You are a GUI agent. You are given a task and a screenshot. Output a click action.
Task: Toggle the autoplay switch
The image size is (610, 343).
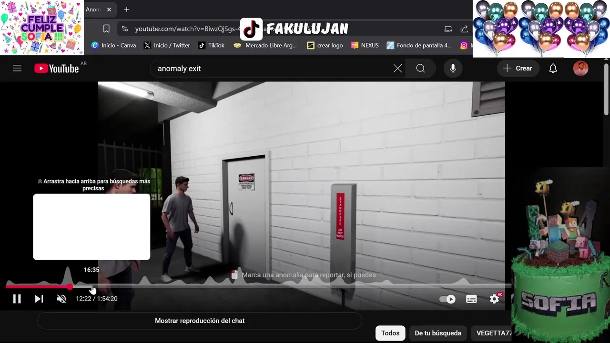click(x=447, y=299)
